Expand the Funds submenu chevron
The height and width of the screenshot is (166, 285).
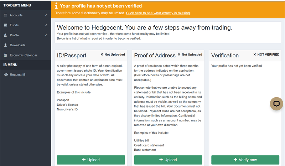point(46,25)
